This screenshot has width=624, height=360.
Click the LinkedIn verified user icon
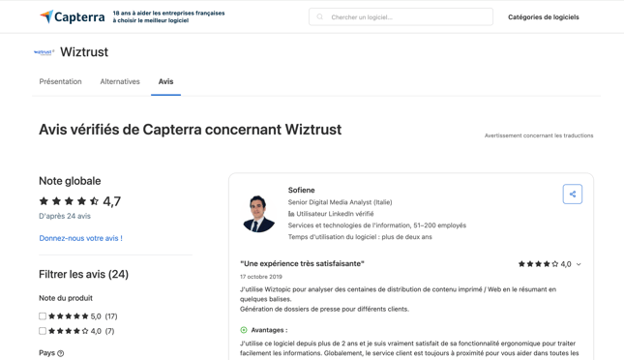click(291, 214)
